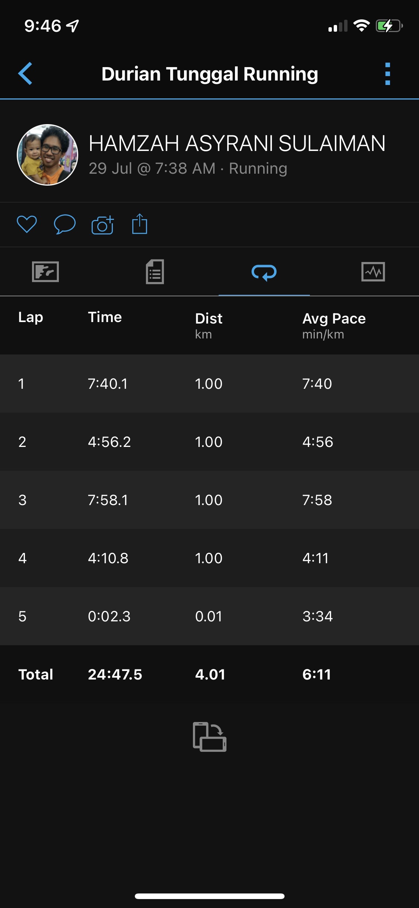Open the three-dot more options menu
This screenshot has width=419, height=908.
[387, 74]
